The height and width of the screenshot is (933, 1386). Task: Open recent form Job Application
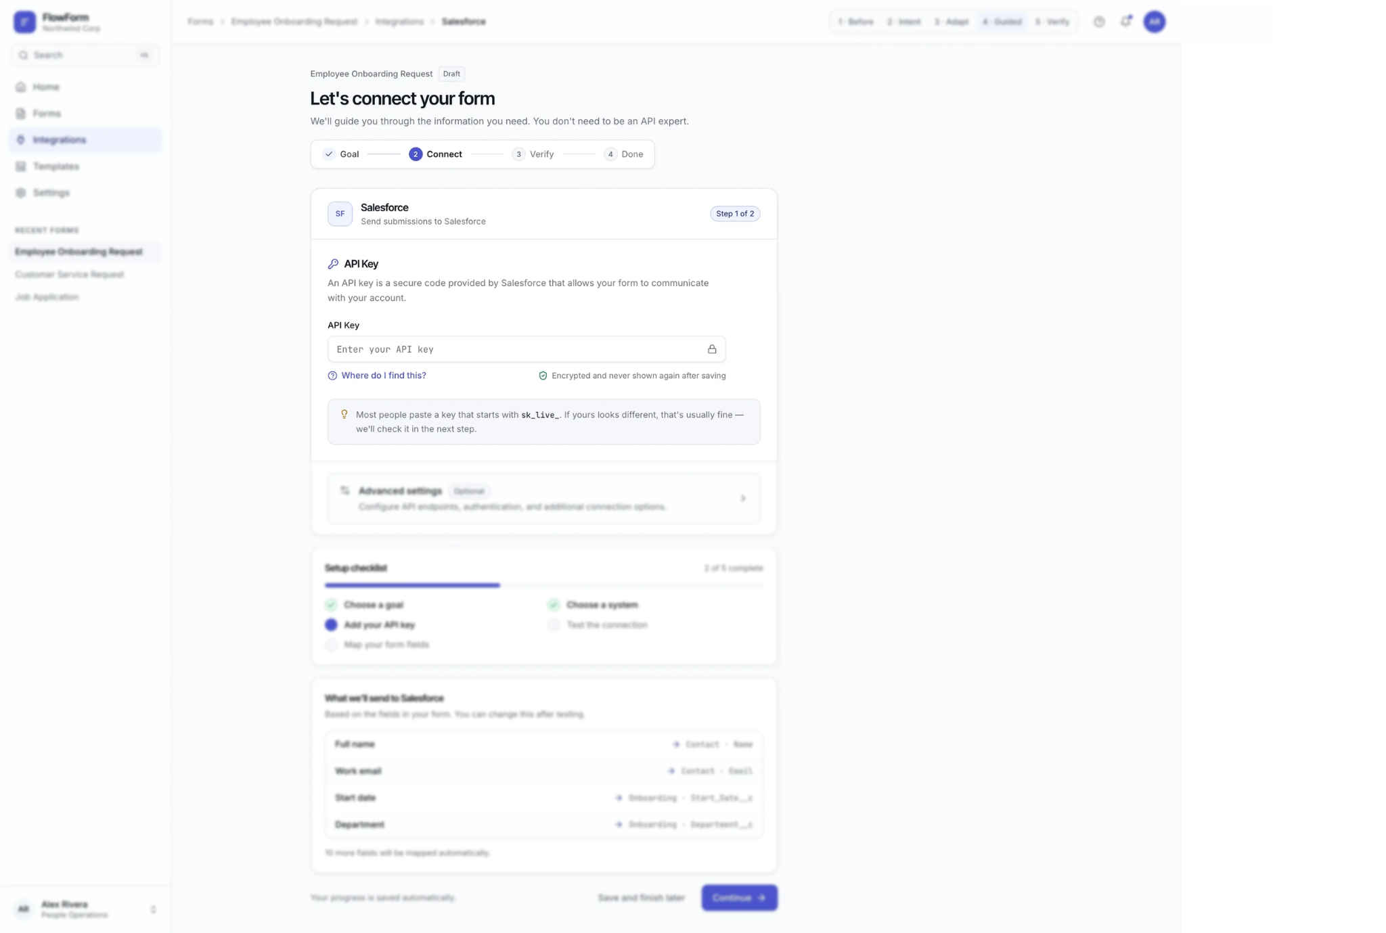pos(85,297)
